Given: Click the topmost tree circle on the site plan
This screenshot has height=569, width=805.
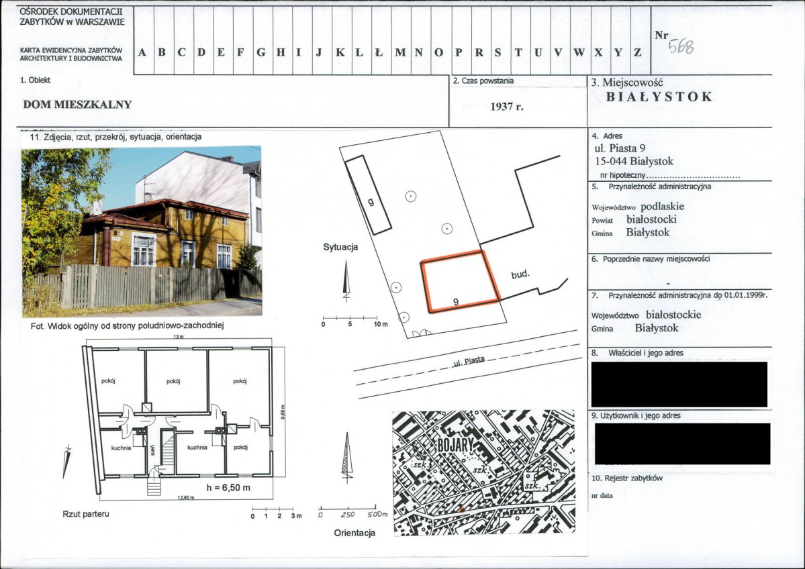Looking at the screenshot, I should pos(411,197).
